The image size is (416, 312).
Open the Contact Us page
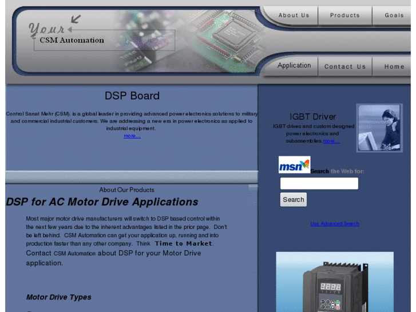[x=345, y=66]
